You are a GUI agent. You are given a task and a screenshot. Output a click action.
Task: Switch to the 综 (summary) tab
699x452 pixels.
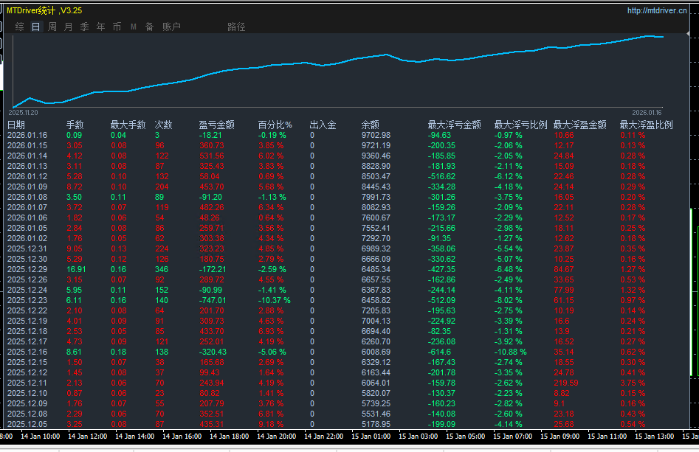click(x=20, y=27)
